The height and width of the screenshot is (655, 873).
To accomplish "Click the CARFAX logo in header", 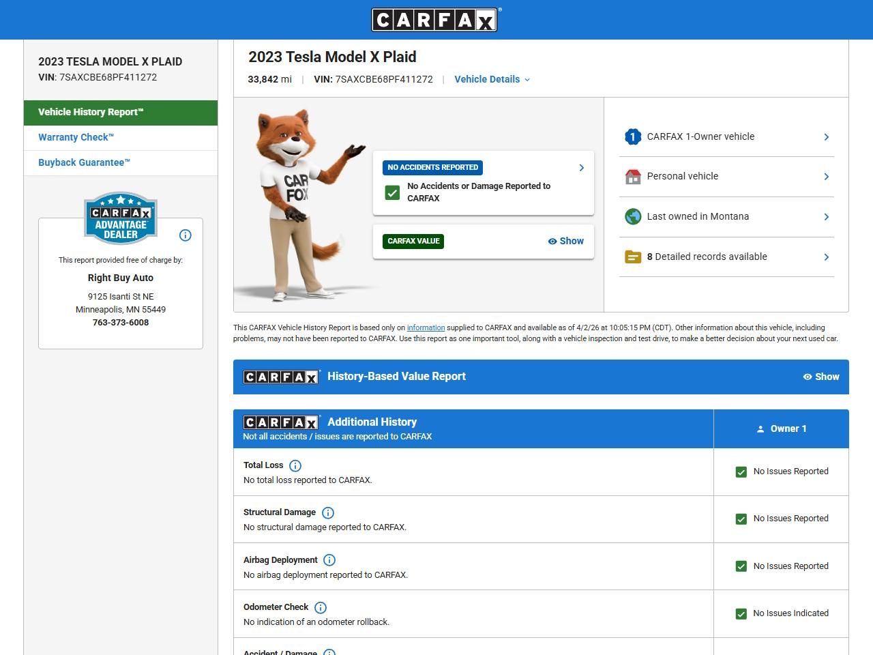I will coord(435,20).
